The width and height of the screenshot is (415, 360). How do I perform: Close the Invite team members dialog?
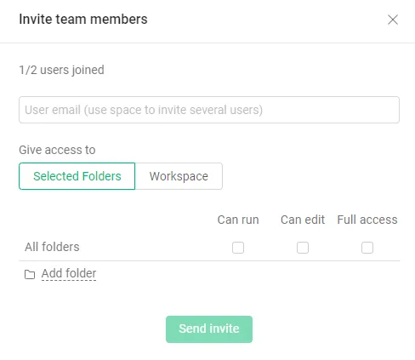(x=393, y=20)
